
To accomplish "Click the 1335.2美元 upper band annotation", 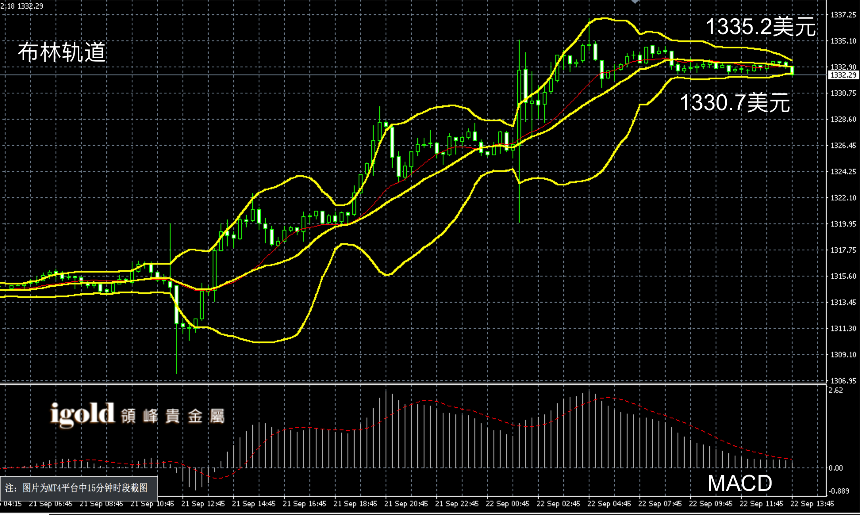I will (x=760, y=27).
